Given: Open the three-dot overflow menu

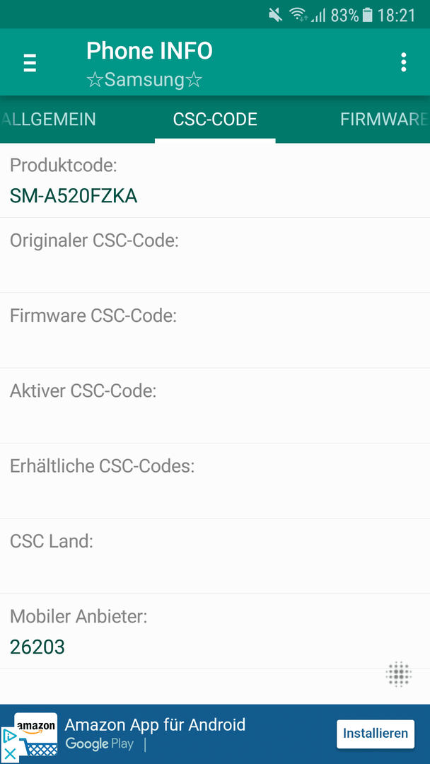Looking at the screenshot, I should pos(403,63).
